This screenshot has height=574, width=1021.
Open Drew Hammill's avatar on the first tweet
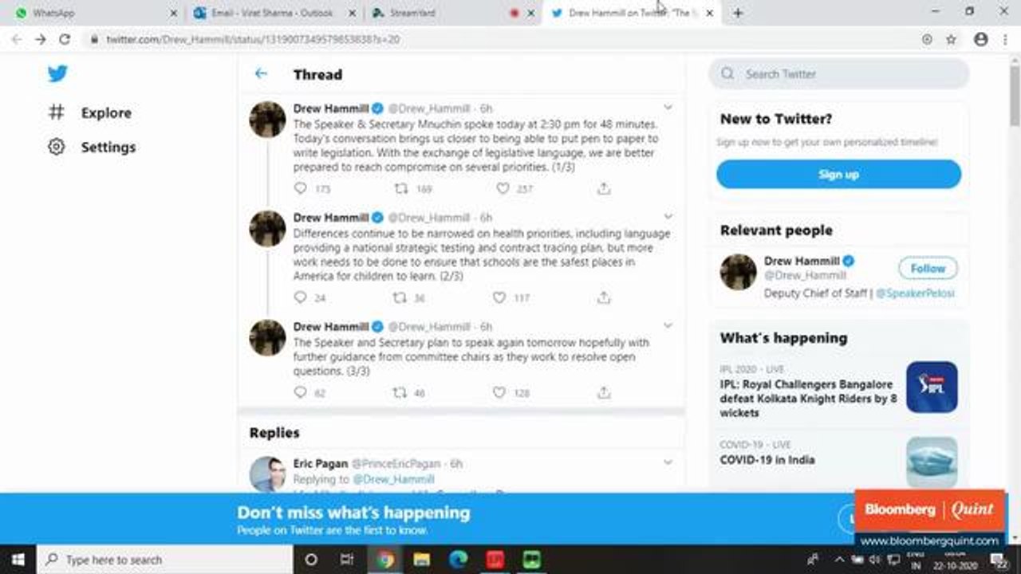coord(267,120)
